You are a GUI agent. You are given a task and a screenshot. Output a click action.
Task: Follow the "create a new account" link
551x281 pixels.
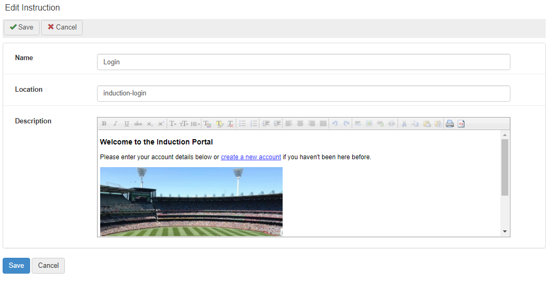251,157
